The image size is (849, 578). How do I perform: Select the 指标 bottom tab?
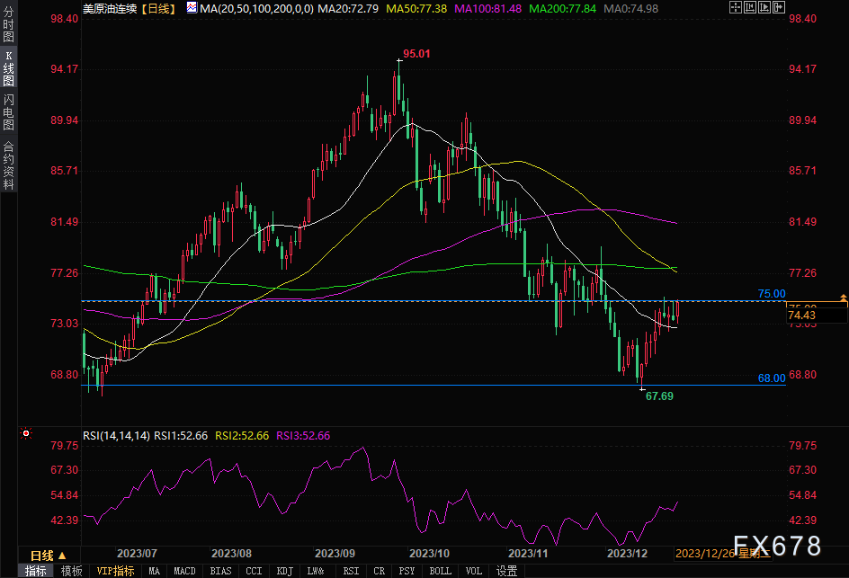(x=36, y=571)
